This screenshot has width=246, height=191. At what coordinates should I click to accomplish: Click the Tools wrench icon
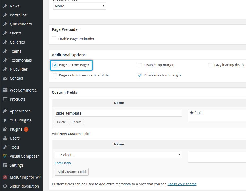click(x=5, y=147)
